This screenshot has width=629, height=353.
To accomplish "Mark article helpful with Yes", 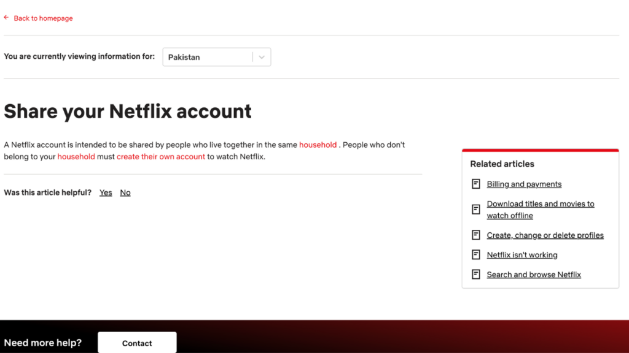I will [106, 192].
